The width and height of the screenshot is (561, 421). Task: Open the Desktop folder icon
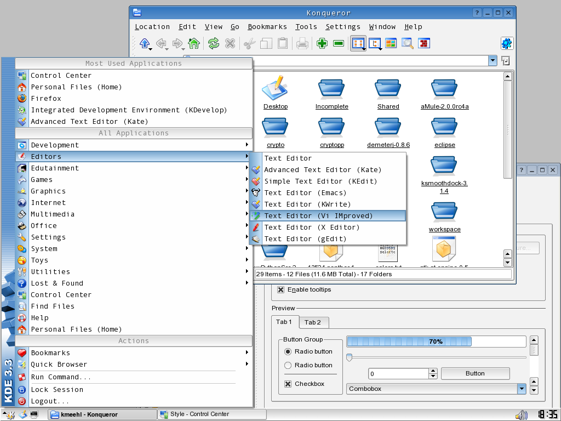[x=275, y=92]
